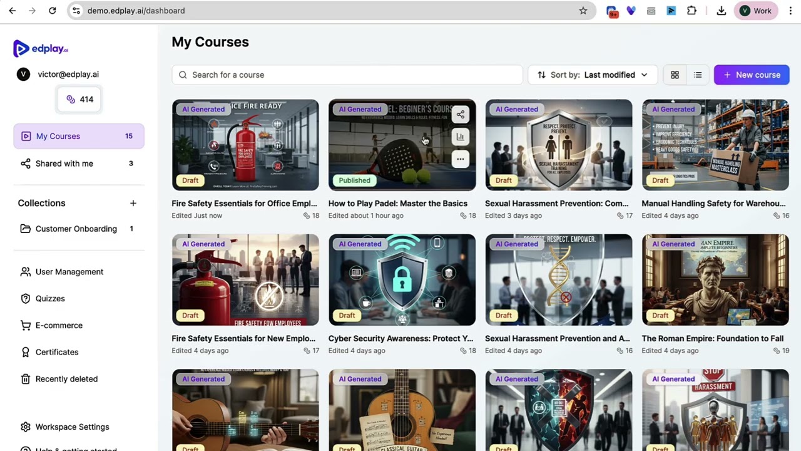The width and height of the screenshot is (801, 451).
Task: Open the 414 credits badge
Action: 79,99
